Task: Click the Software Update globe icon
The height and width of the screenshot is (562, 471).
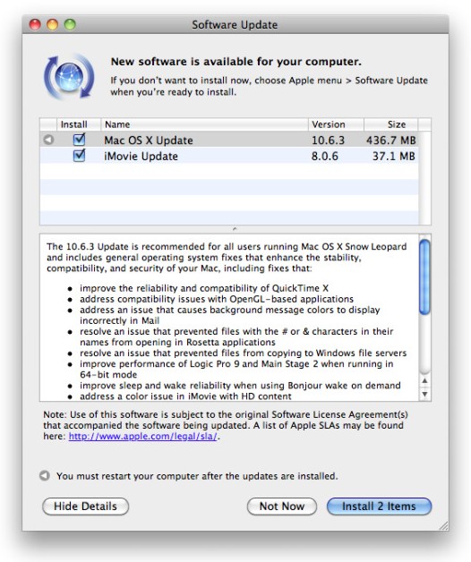Action: 69,77
